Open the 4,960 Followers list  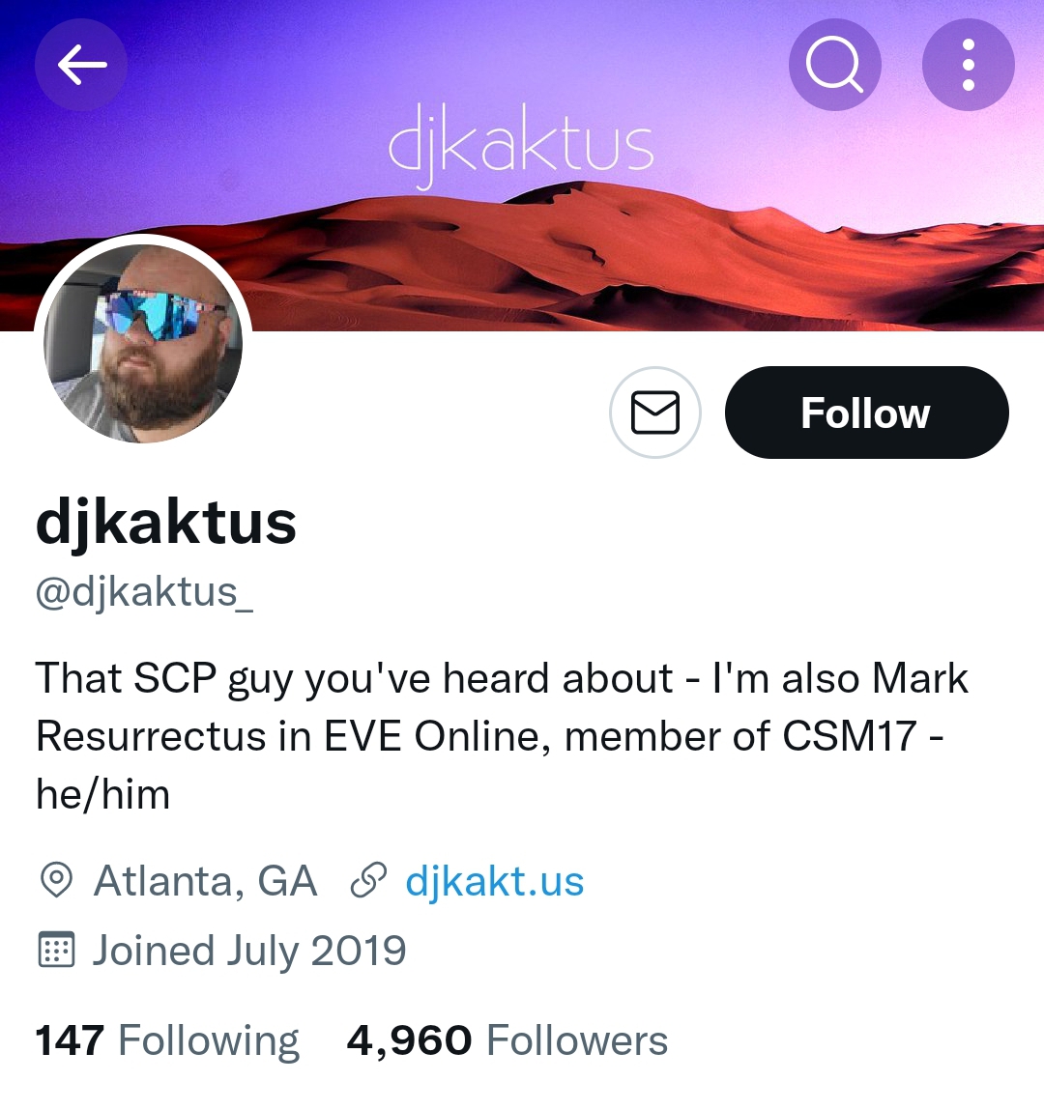(x=507, y=1040)
